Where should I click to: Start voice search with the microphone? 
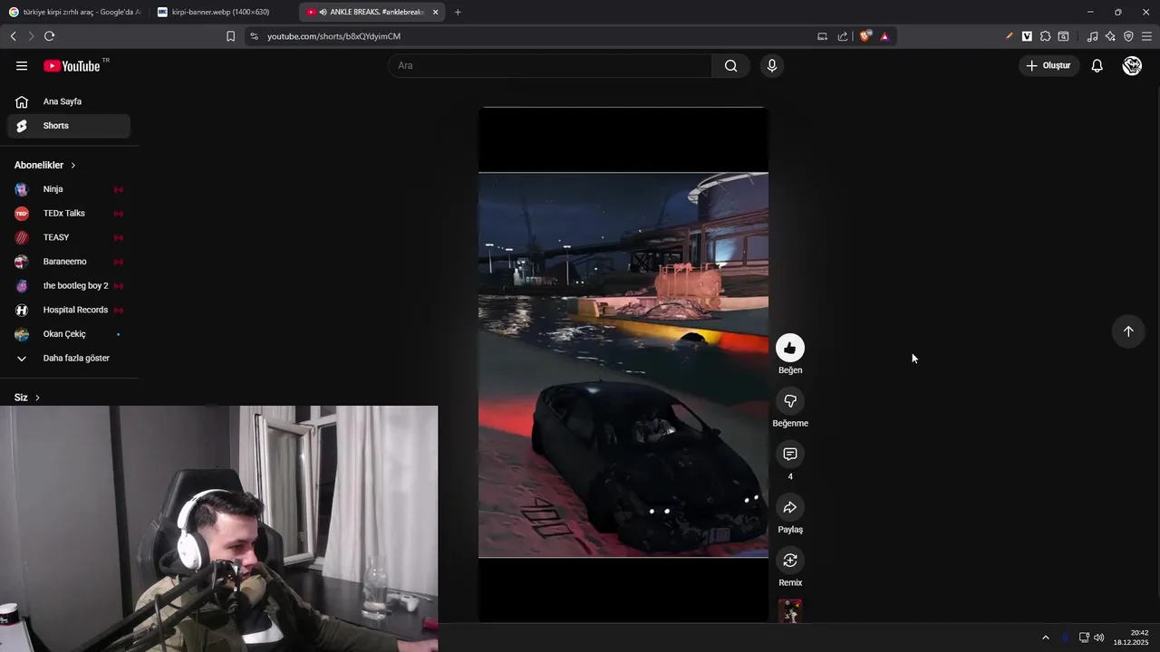pyautogui.click(x=772, y=65)
